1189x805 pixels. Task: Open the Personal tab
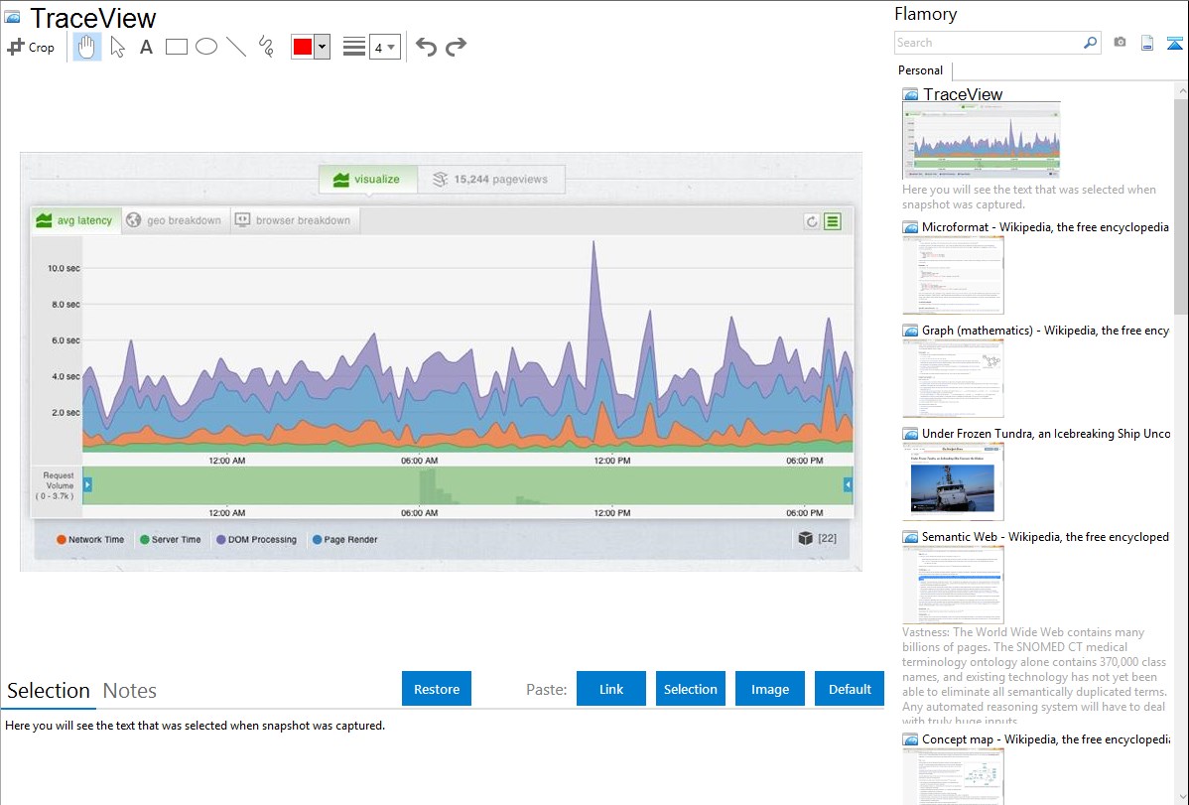[920, 70]
